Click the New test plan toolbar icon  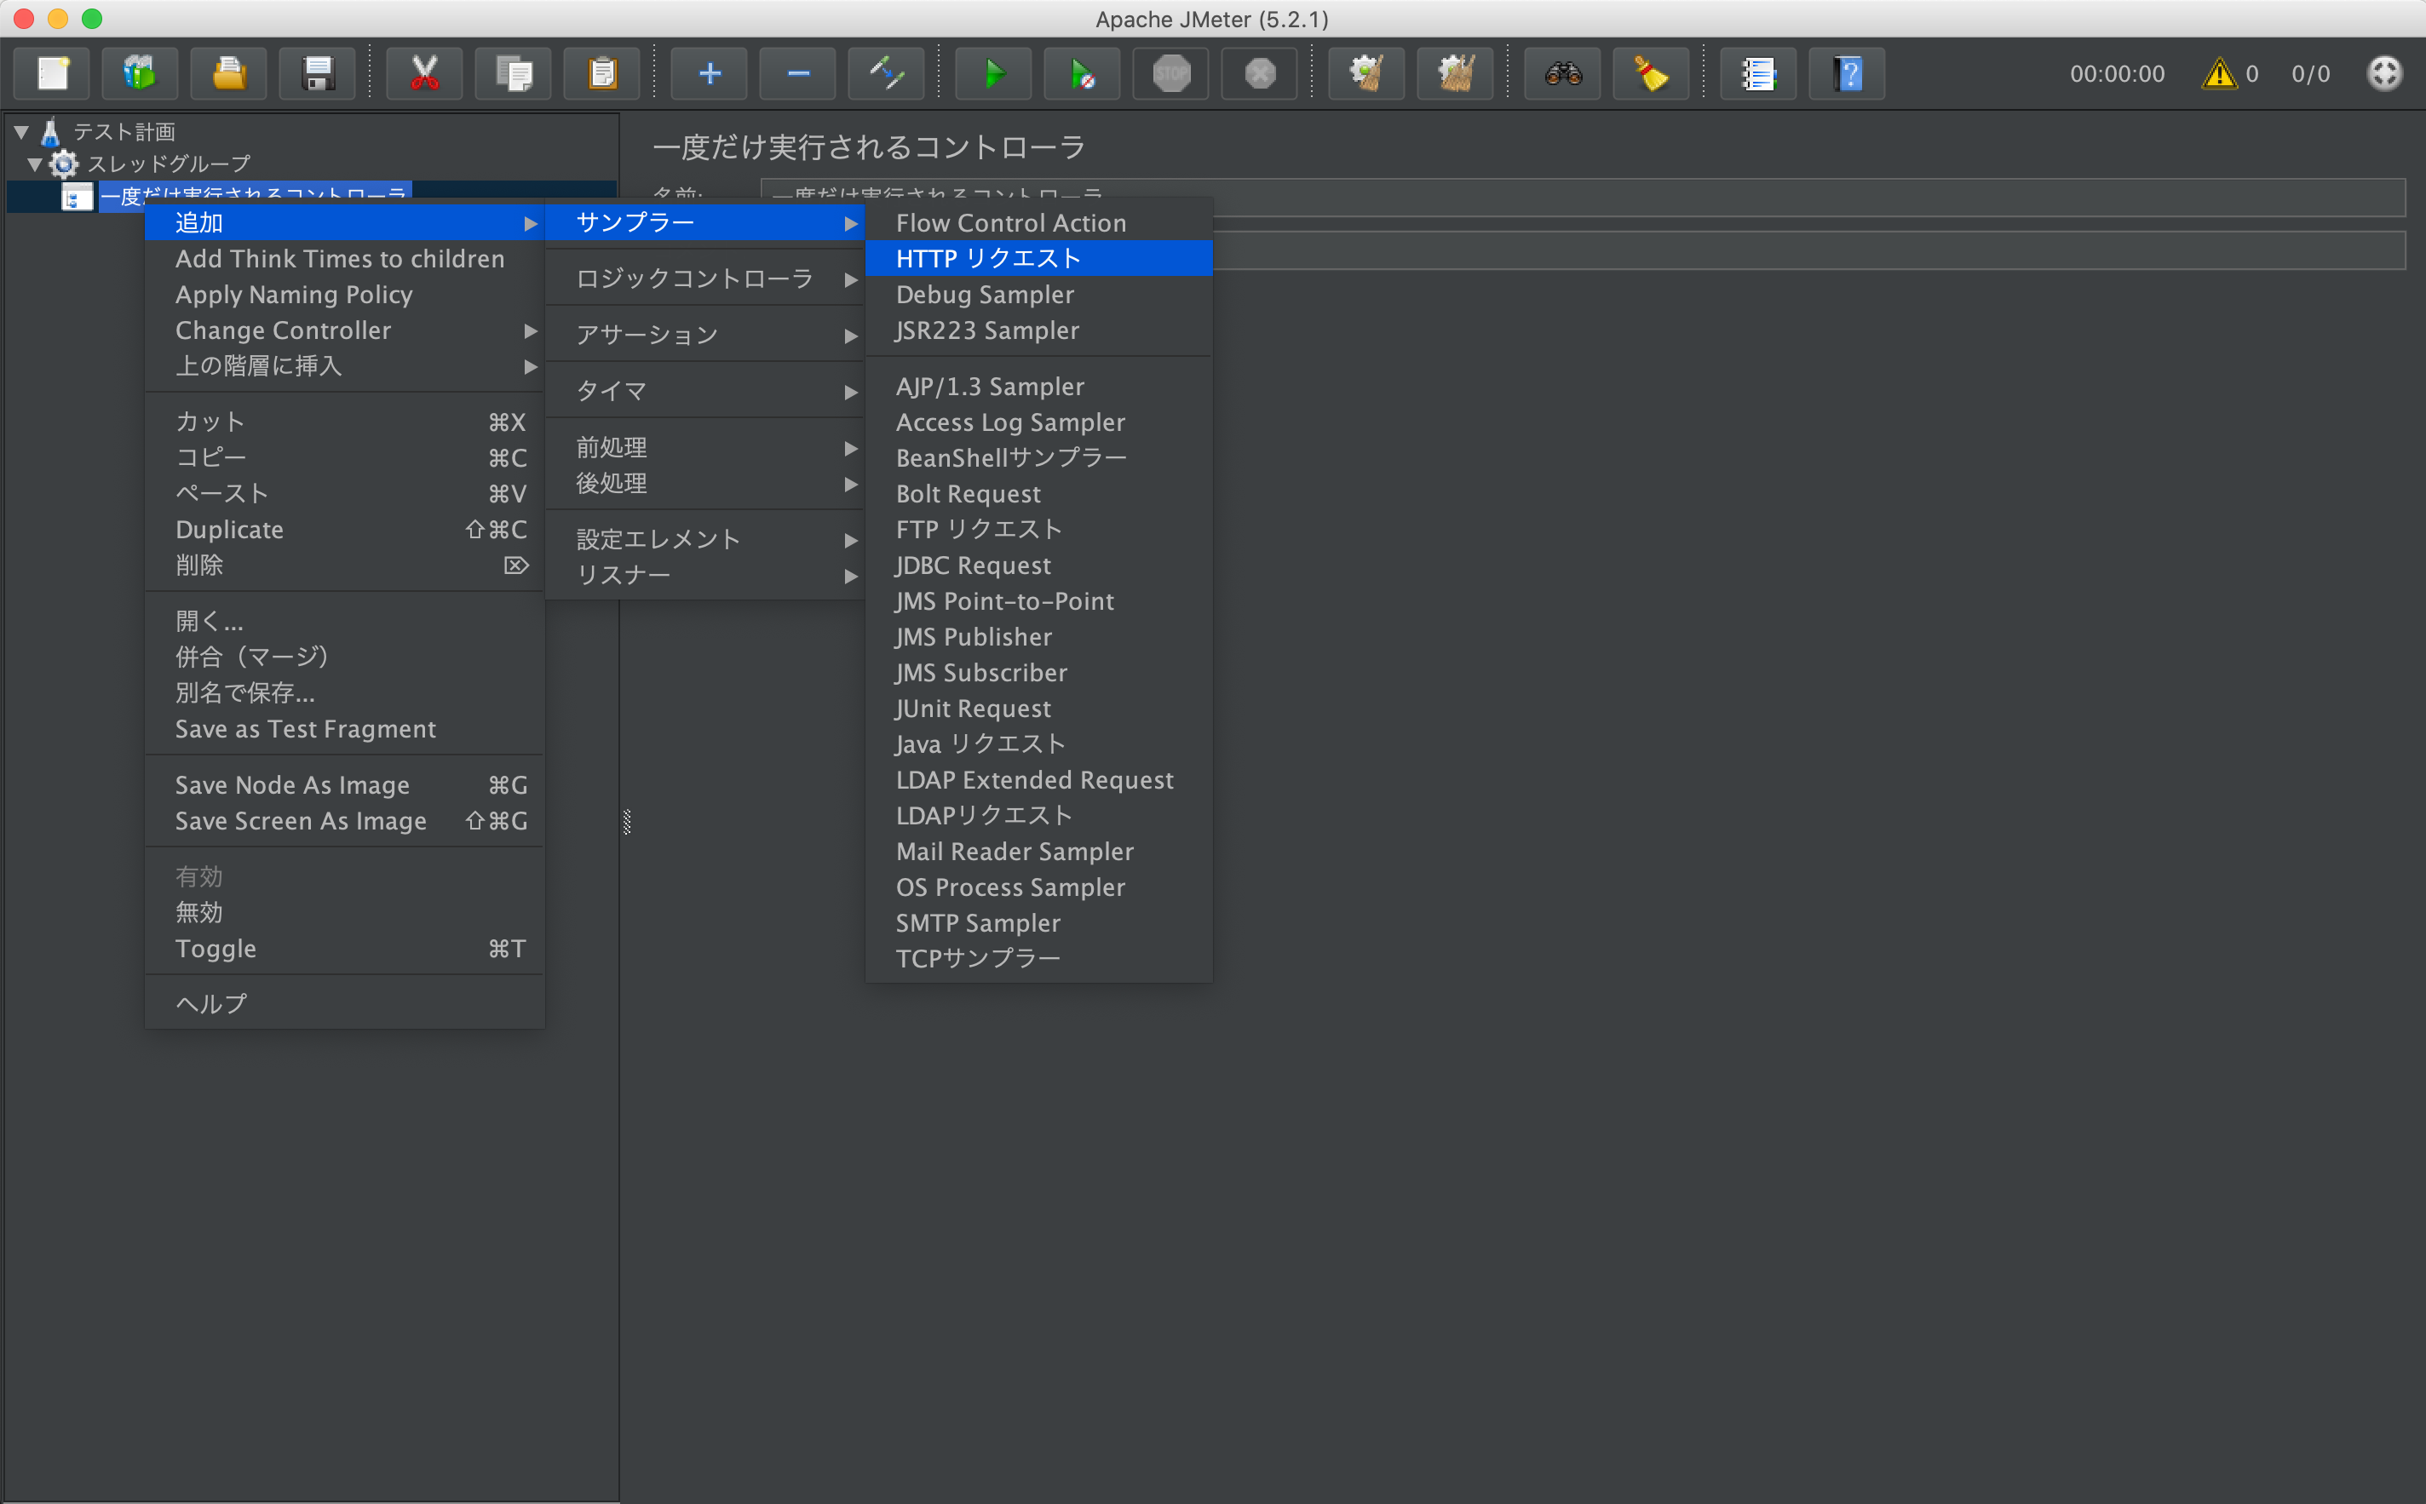(53, 73)
